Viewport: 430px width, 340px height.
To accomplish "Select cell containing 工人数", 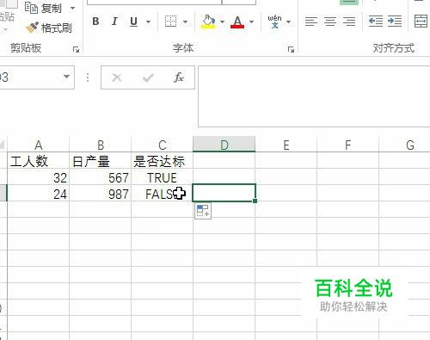I will point(38,161).
